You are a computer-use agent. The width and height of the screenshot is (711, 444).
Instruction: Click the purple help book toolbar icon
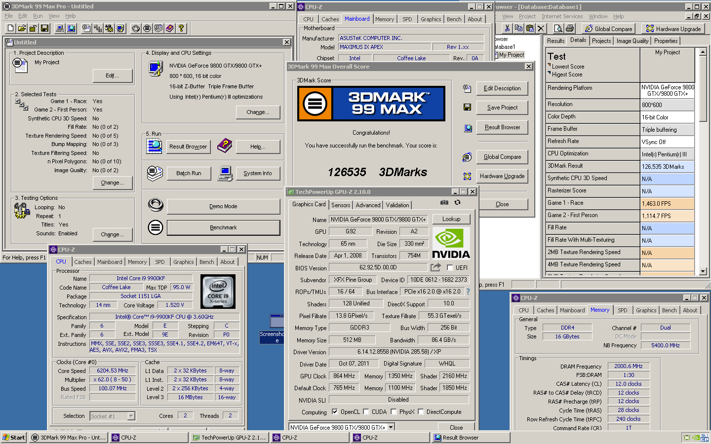(x=170, y=28)
